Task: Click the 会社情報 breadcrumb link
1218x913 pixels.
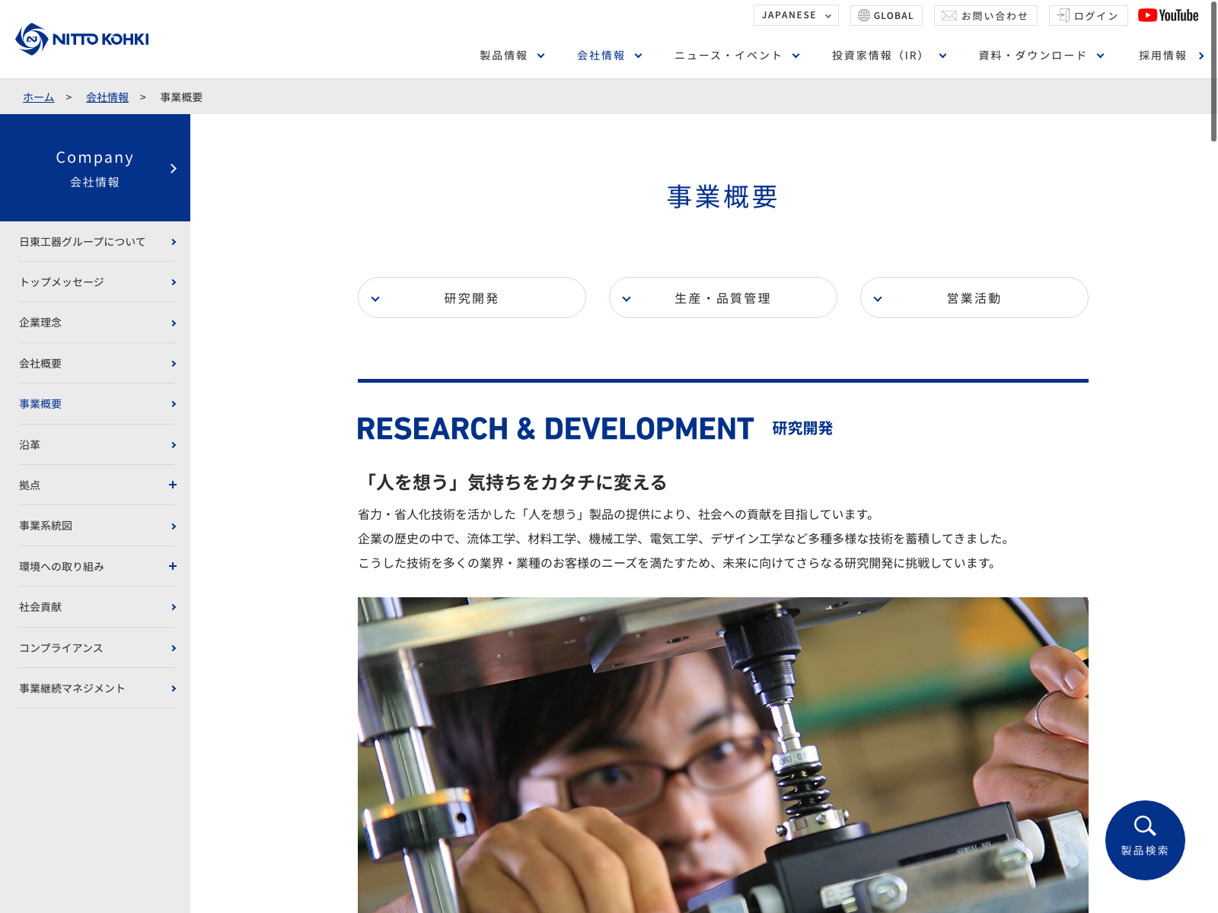Action: point(107,97)
